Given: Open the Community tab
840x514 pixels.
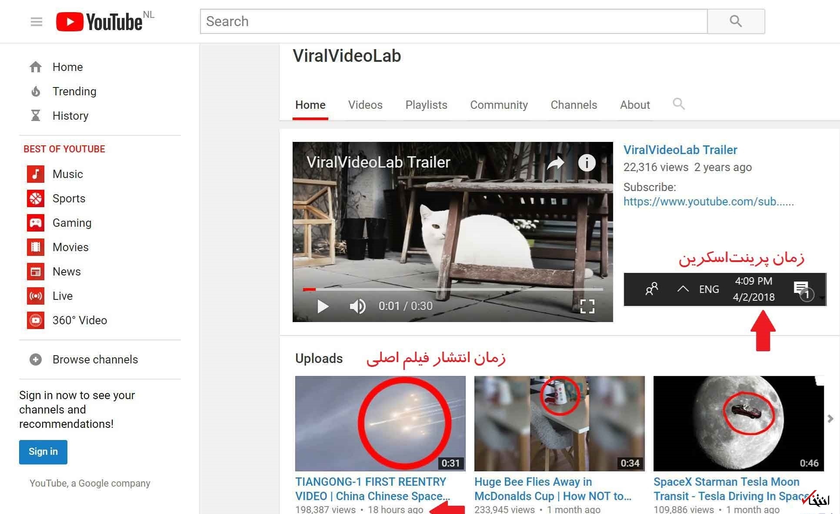Looking at the screenshot, I should point(499,105).
